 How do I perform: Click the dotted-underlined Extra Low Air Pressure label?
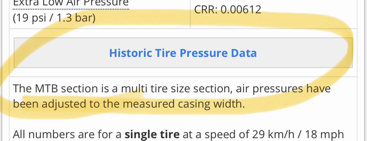pyautogui.click(x=71, y=3)
